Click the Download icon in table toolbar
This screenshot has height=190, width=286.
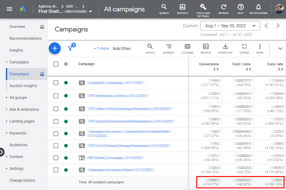pyautogui.click(x=225, y=47)
